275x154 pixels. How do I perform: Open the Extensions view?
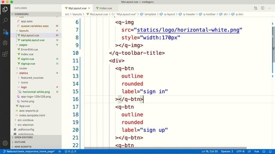pyautogui.click(x=5, y=54)
